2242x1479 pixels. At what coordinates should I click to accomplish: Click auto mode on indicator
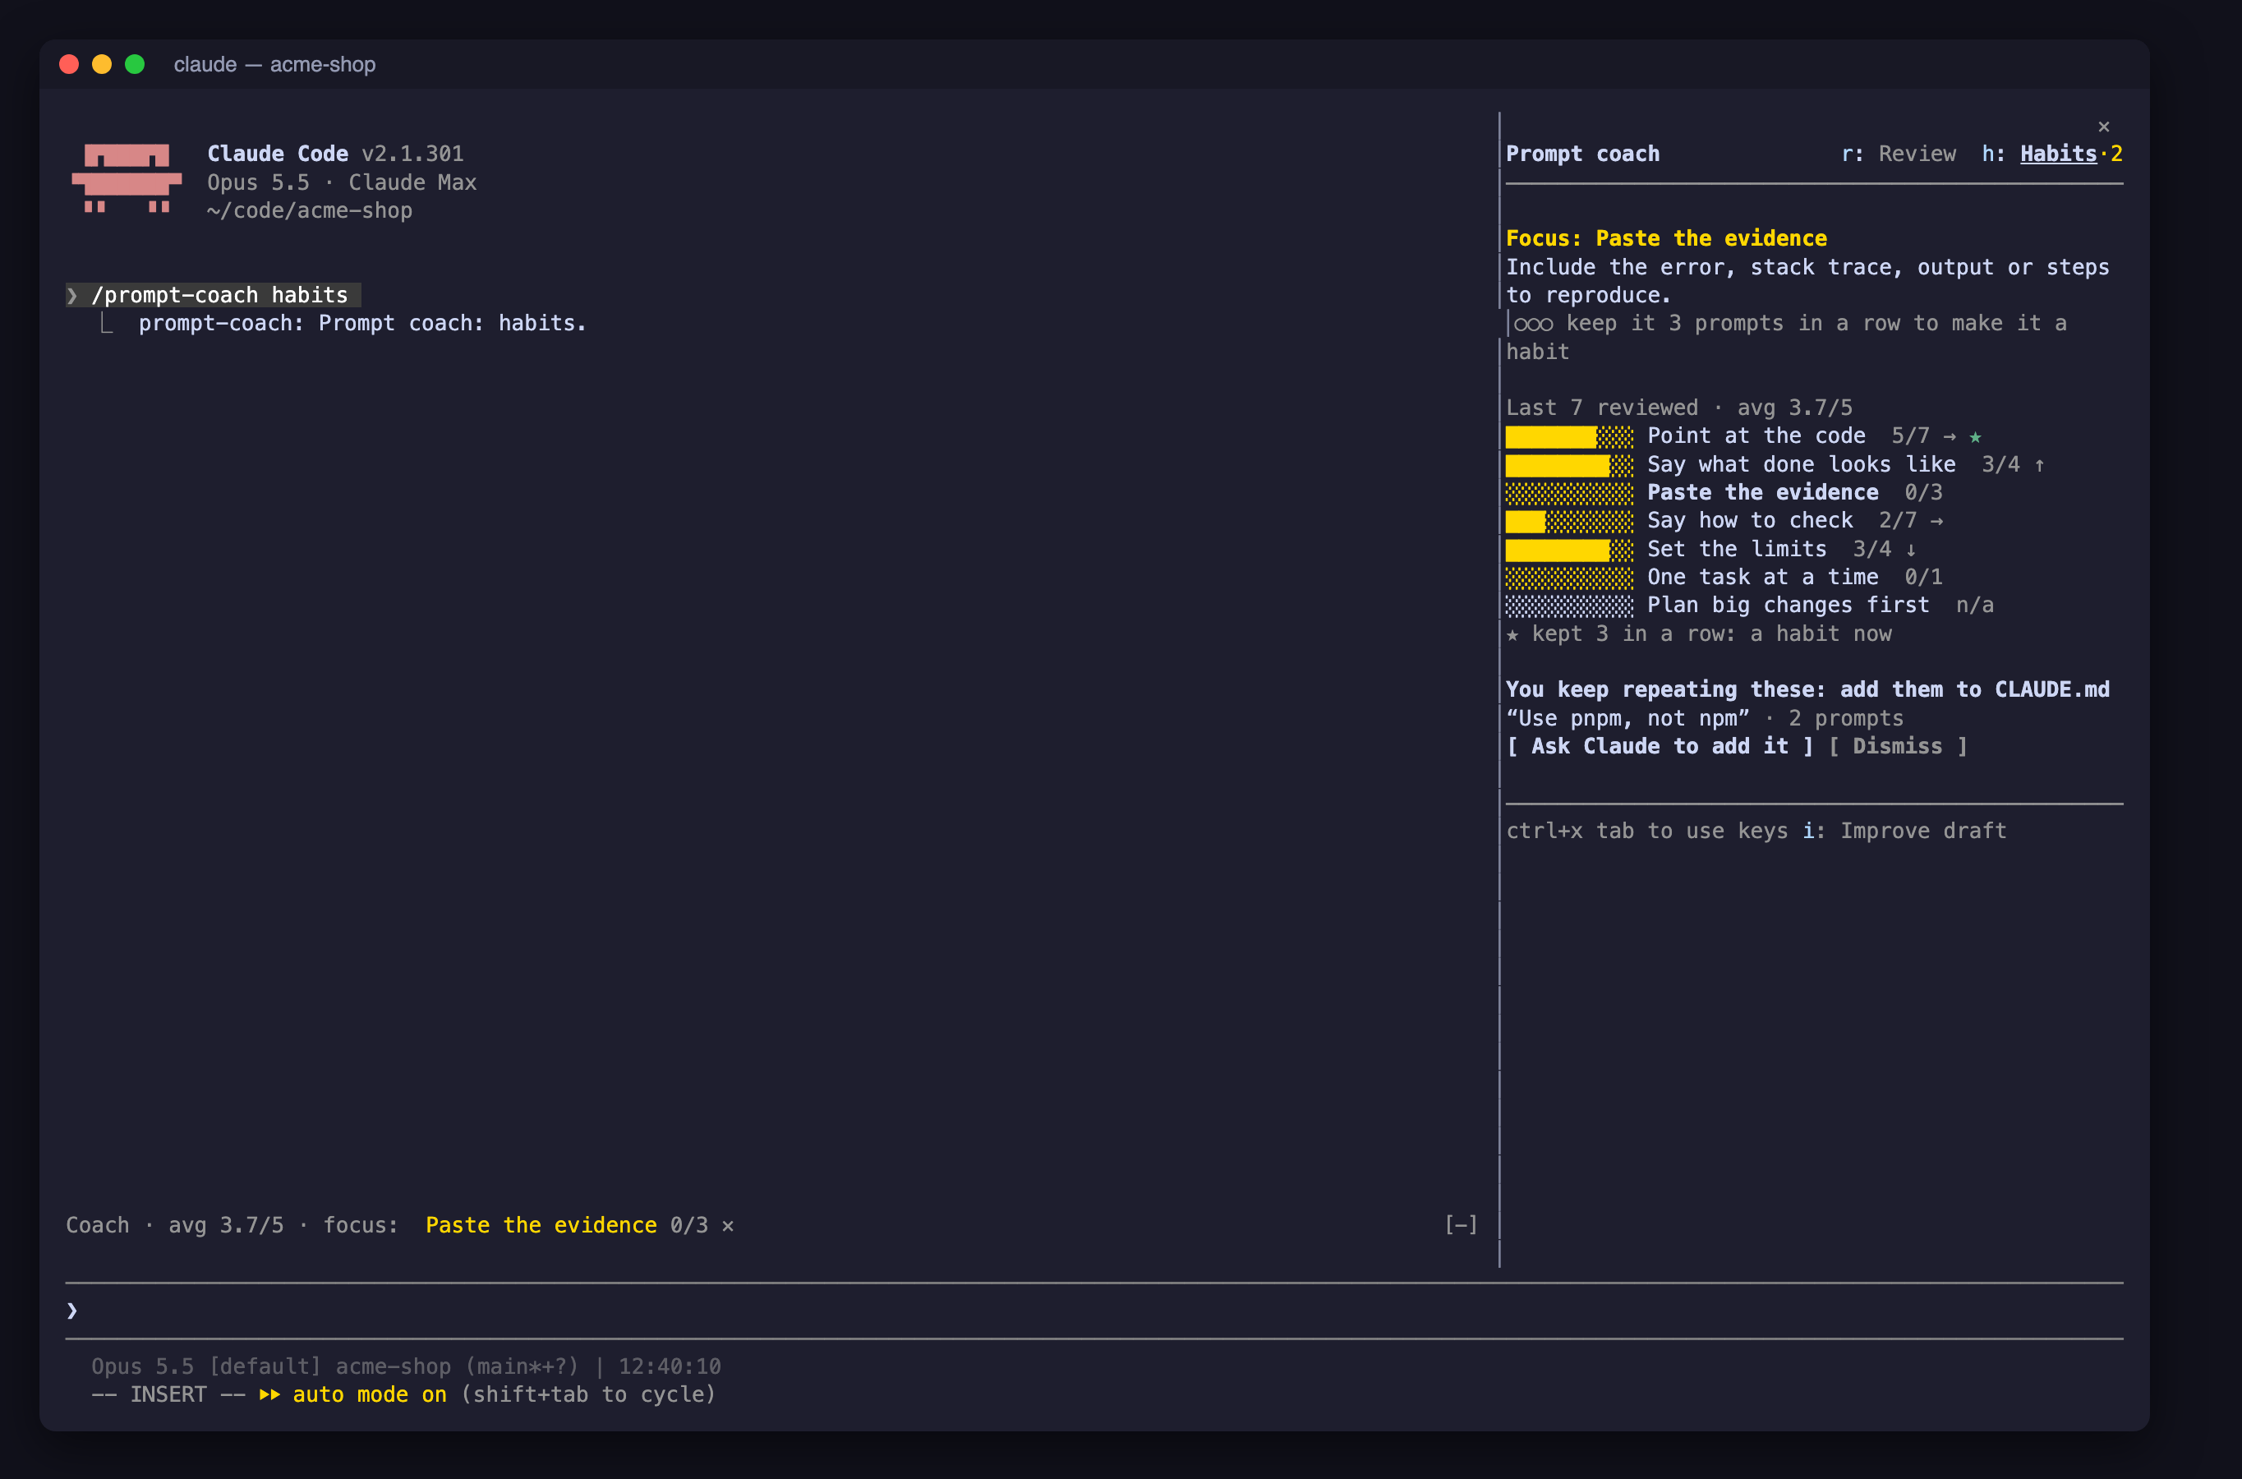coord(352,1394)
